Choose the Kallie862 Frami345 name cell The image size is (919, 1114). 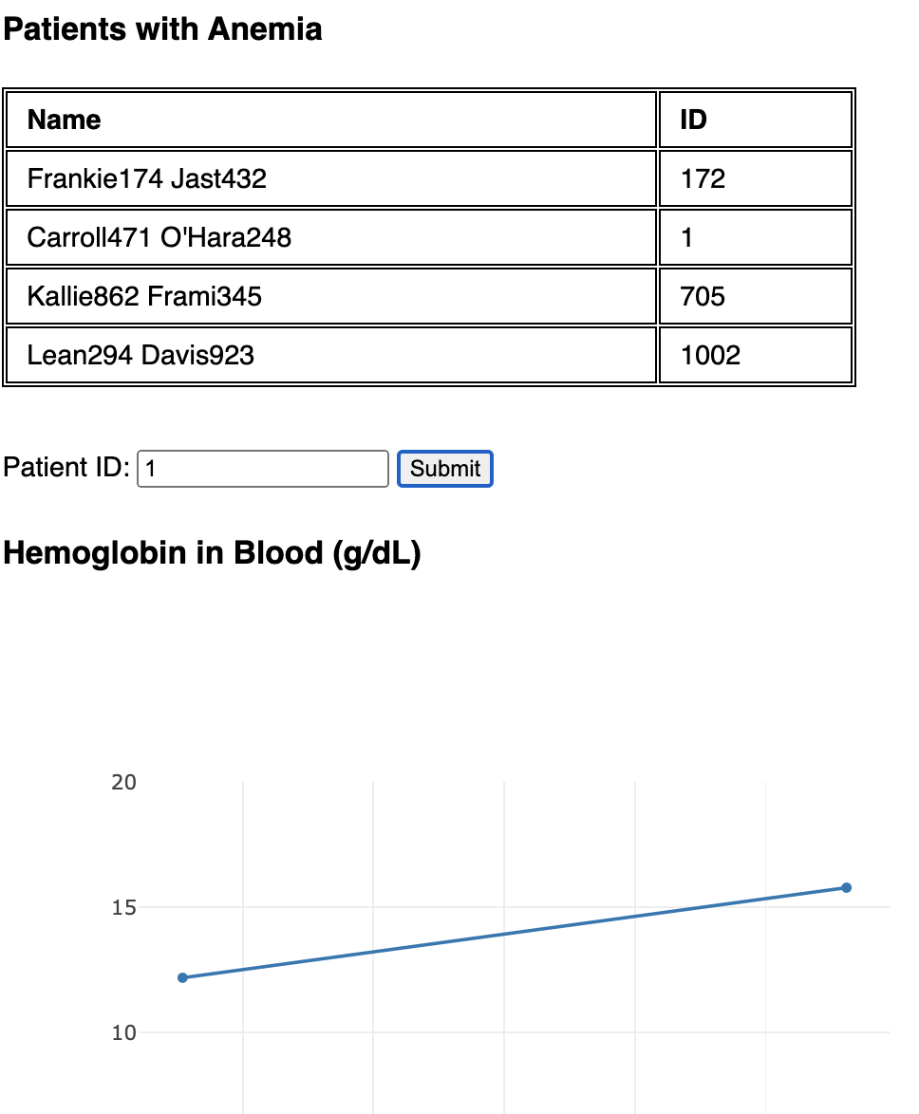point(144,297)
